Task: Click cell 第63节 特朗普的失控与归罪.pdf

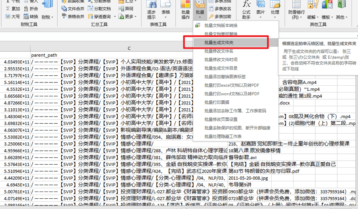Action: coord(264,171)
